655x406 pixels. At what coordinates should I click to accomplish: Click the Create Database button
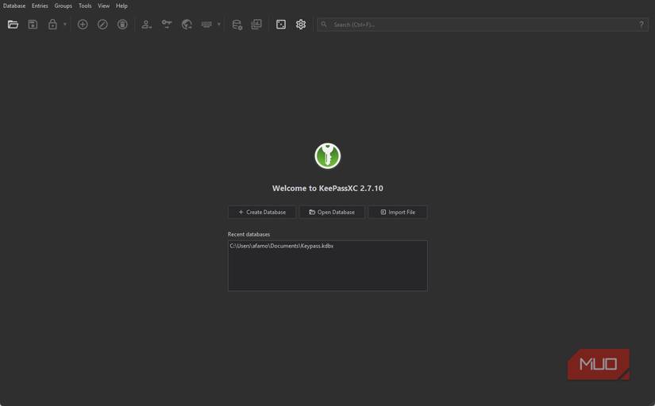tap(262, 212)
